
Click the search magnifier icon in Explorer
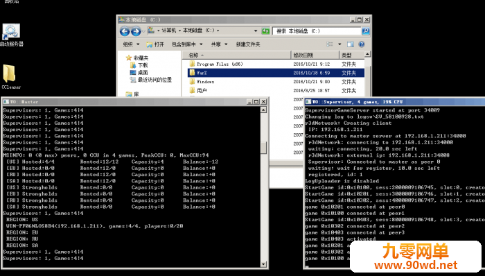pos(365,31)
